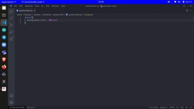This screenshot has width=194, height=109.
Task: Click the 'myTheme' breadcrumb segment
Action: click(47, 15)
